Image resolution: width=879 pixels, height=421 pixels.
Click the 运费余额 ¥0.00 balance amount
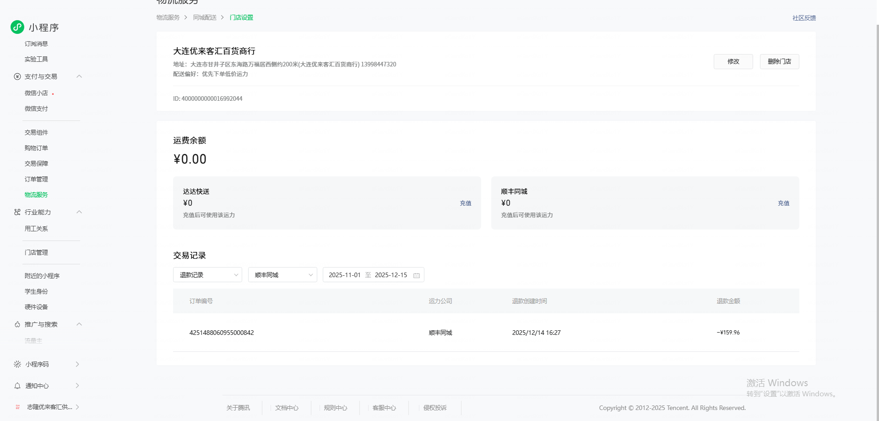coord(190,159)
